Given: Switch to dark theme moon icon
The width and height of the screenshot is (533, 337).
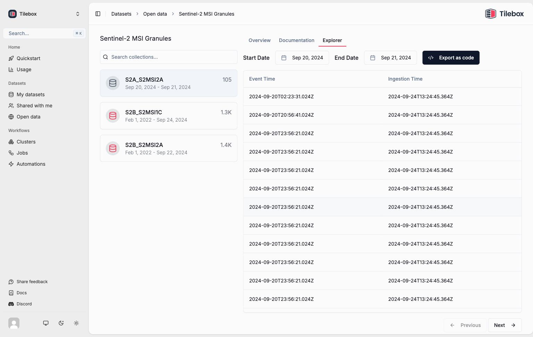Looking at the screenshot, I should tap(61, 323).
